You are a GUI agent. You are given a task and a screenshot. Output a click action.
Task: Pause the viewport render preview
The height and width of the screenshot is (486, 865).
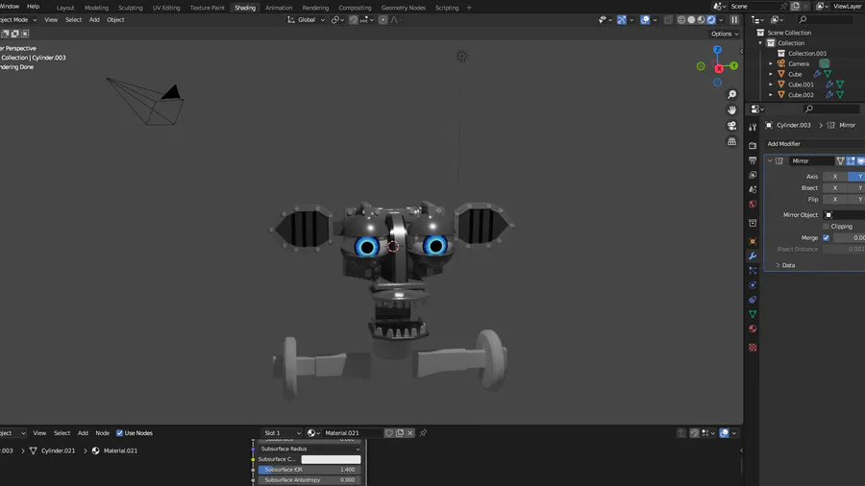point(734,20)
